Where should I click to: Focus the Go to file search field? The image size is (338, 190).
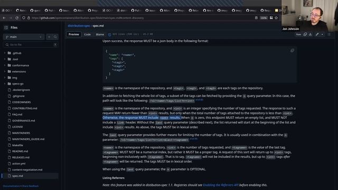tap(31, 44)
